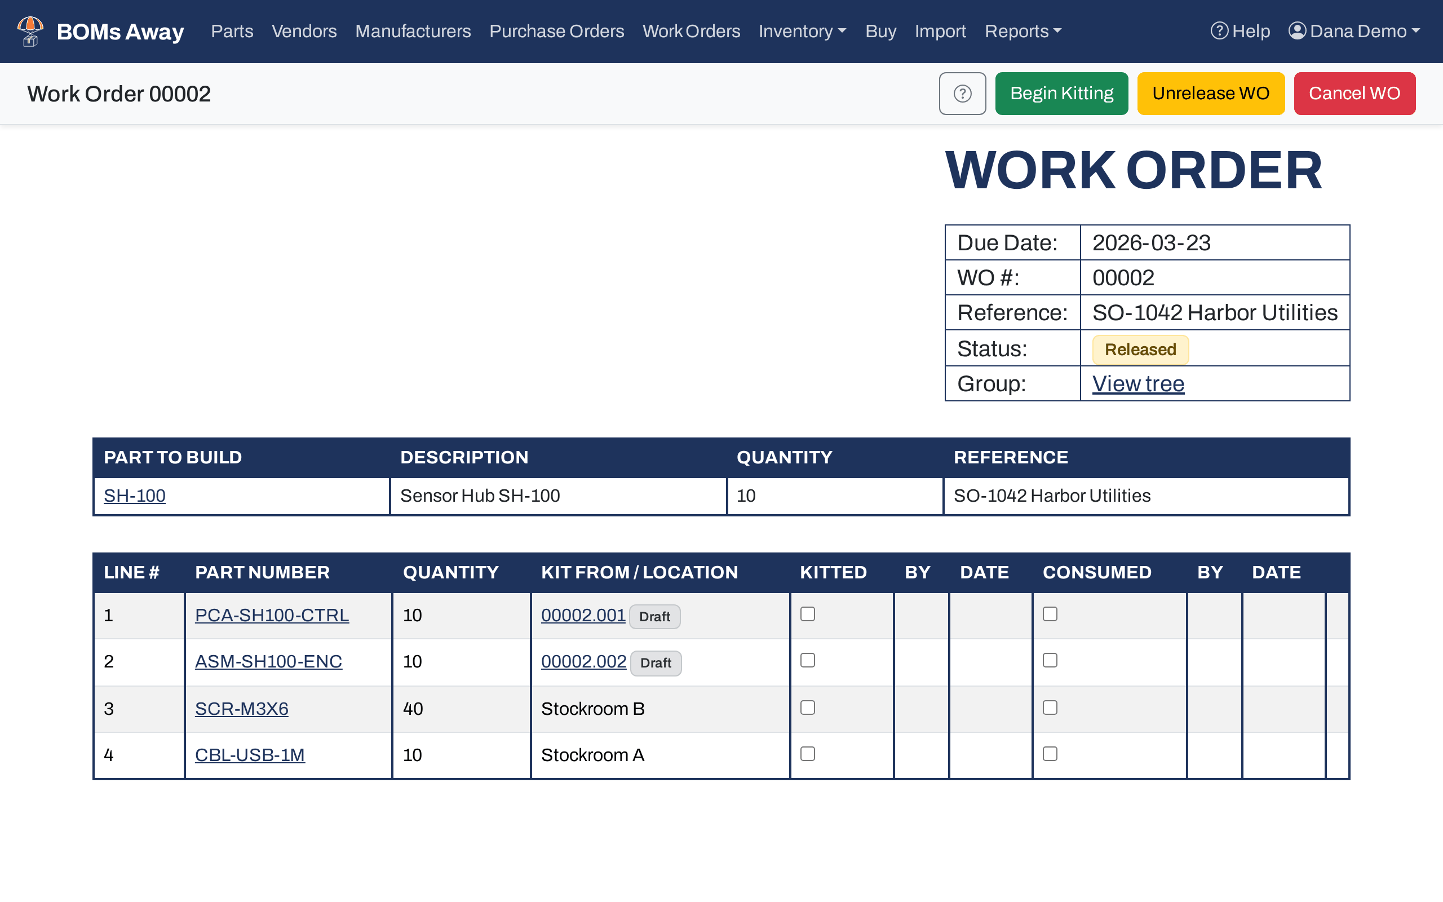Go to the Parts page

tap(232, 31)
